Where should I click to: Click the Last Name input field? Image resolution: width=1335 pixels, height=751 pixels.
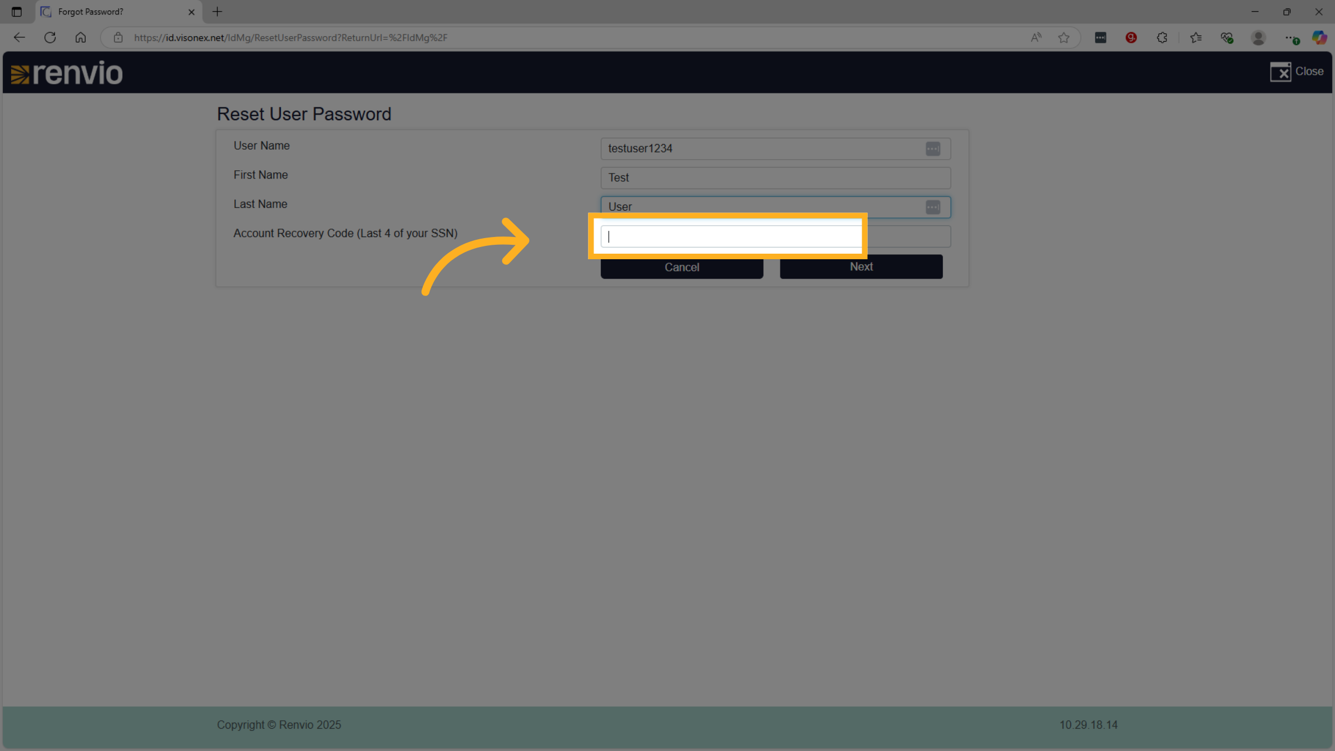click(775, 207)
